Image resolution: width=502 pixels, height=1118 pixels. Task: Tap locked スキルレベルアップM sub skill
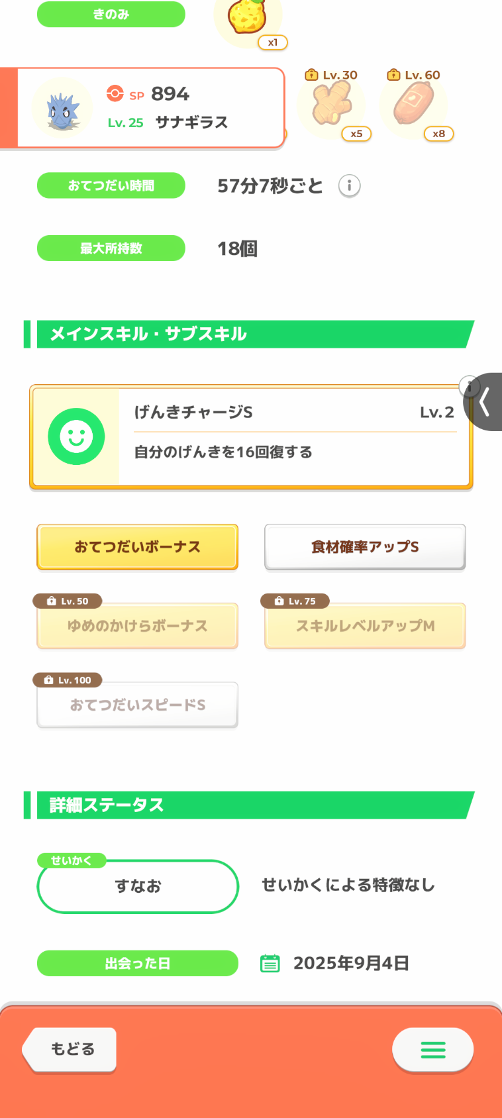click(x=365, y=626)
